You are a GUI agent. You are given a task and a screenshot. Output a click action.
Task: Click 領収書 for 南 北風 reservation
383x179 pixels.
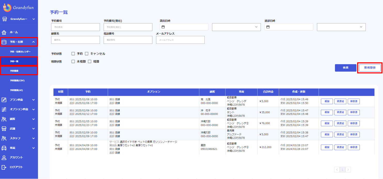pos(354,101)
